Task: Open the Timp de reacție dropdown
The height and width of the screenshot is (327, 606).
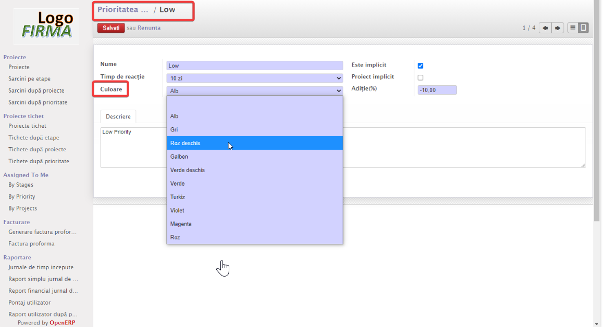Action: pos(254,78)
